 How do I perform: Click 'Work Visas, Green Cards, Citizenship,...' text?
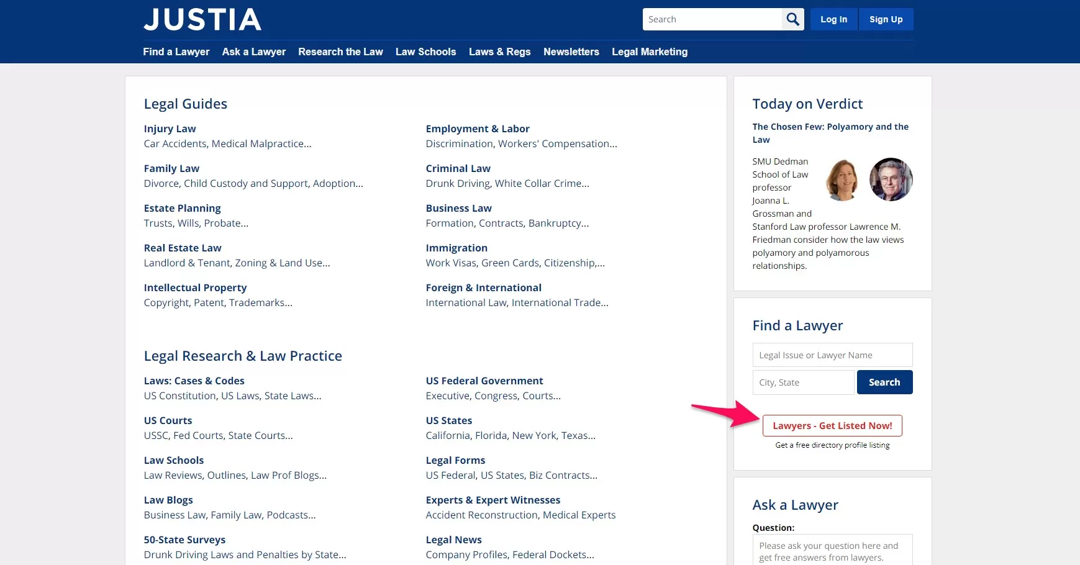(515, 263)
